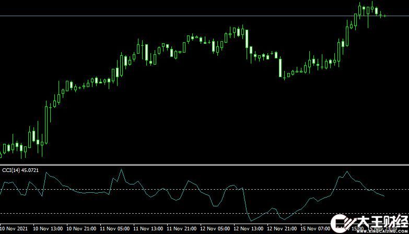Click the 11 Nov 05:00 time label

click(114, 229)
